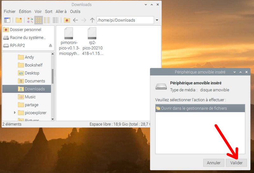The width and height of the screenshot is (254, 173).
Task: Switch to compact list view mode
Action: pos(47,20)
